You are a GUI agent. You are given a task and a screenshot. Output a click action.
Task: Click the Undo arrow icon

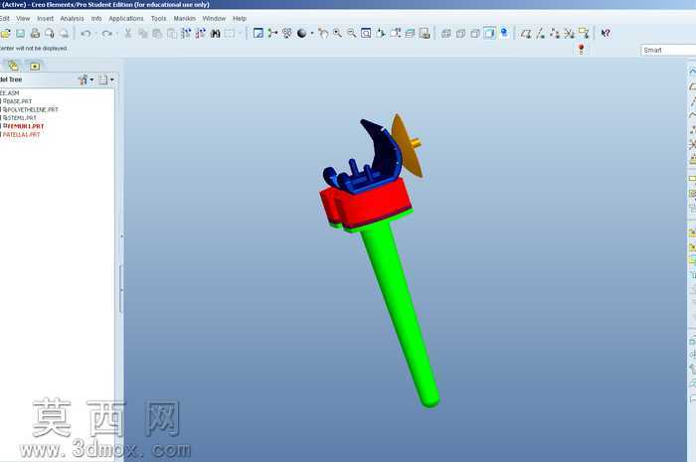pyautogui.click(x=87, y=33)
